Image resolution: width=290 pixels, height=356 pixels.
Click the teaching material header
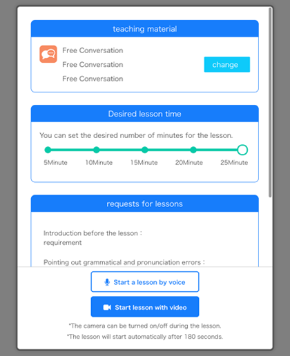pyautogui.click(x=145, y=29)
